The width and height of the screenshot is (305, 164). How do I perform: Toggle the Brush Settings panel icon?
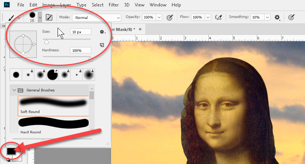coord(49,17)
